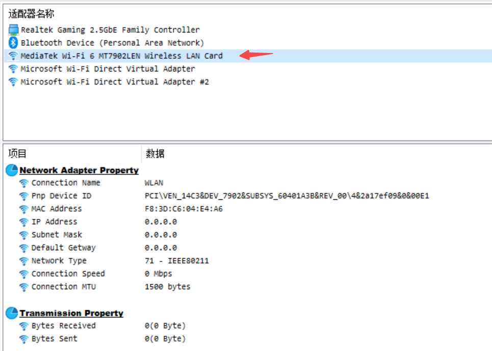Click the pie-chart icon beside Transmission Property
492x351 pixels.
pos(11,313)
